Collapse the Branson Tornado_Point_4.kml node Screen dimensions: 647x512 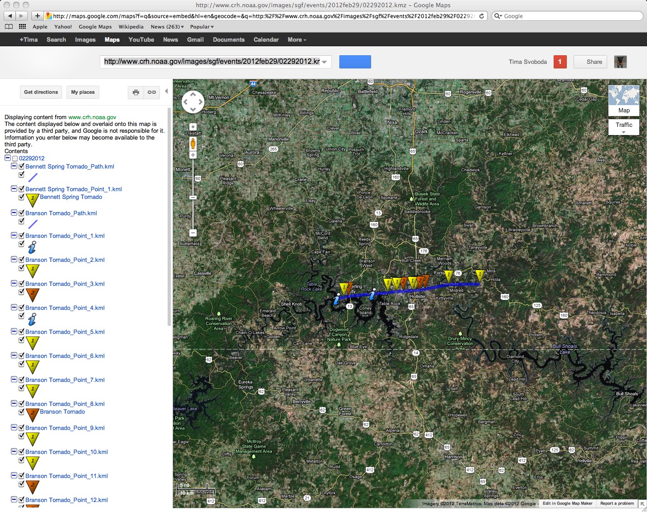[14, 308]
